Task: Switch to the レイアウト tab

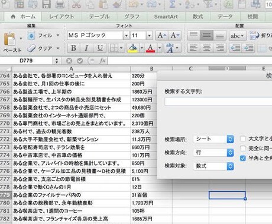Action: (x=61, y=17)
